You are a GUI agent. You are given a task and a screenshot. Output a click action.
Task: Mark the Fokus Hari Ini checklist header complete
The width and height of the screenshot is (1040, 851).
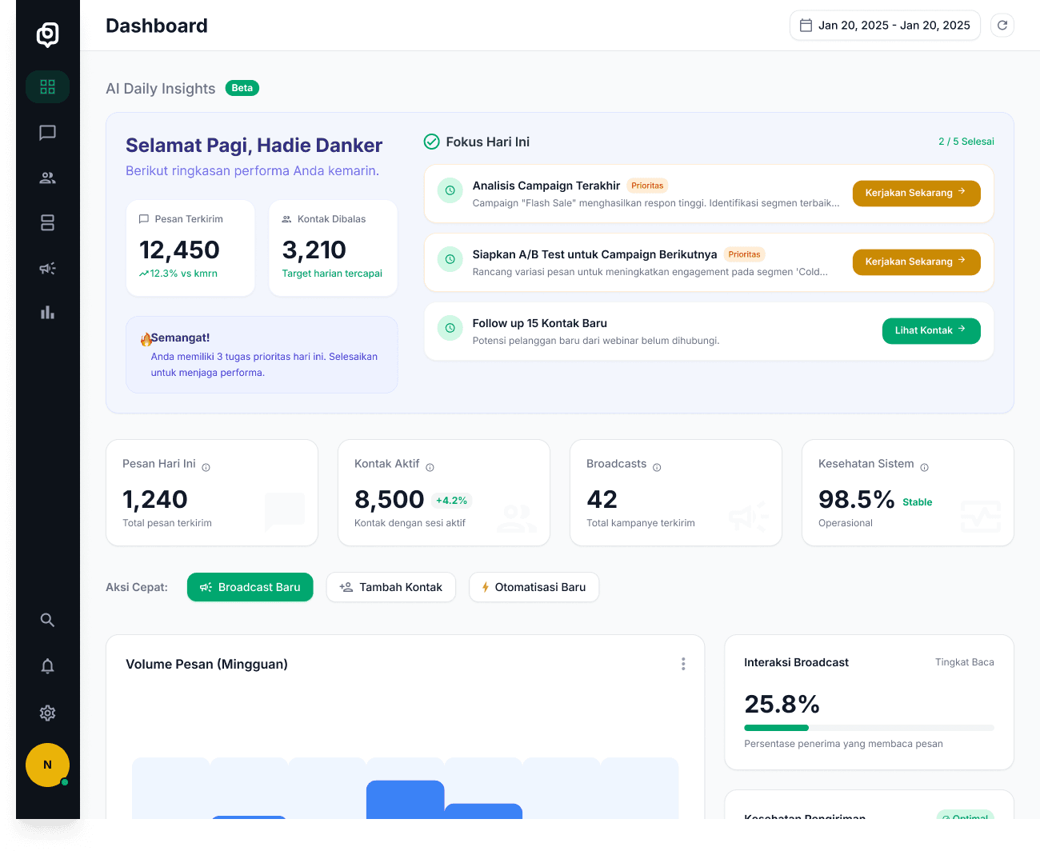(x=432, y=142)
